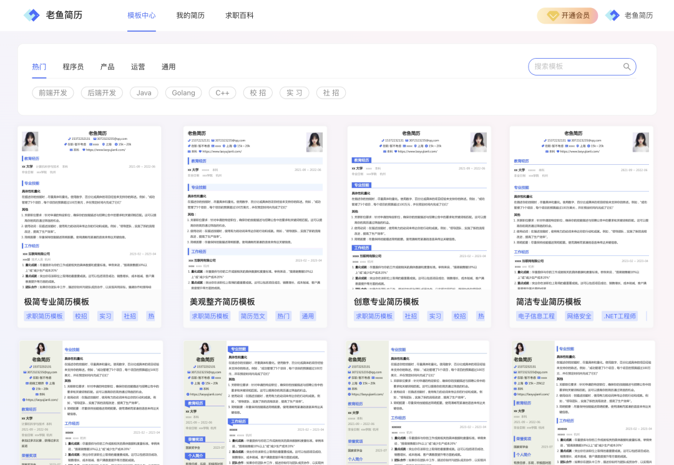Click the 老鱼简历 account name at top right

[638, 16]
